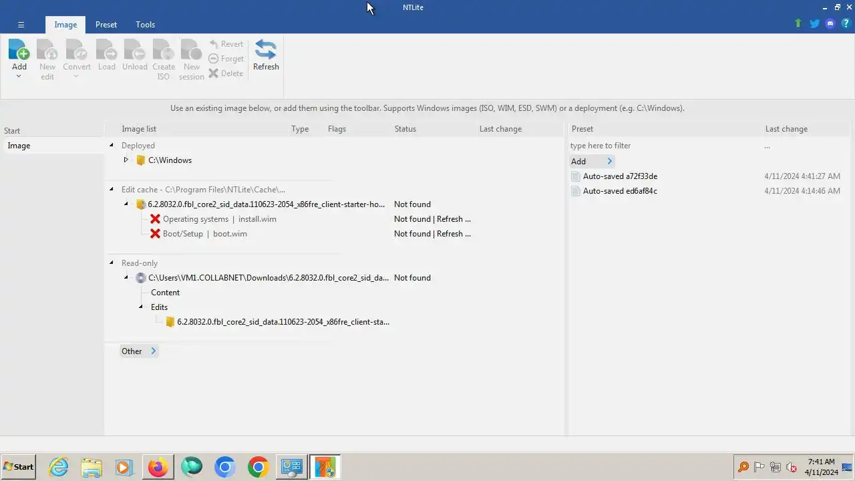Open the Twitter bird icon
This screenshot has width=855, height=481.
coord(814,23)
